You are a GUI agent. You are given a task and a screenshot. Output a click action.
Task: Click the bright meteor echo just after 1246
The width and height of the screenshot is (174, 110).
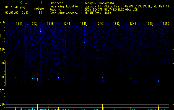coord(103,79)
